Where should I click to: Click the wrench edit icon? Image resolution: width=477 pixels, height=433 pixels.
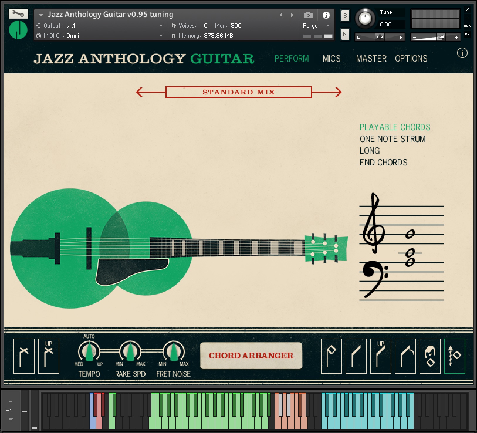(18, 14)
